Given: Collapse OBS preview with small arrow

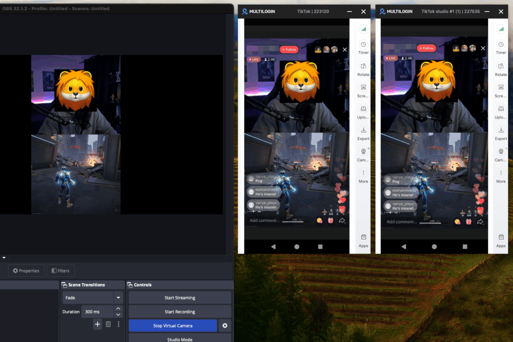Looking at the screenshot, I should click(x=4, y=257).
